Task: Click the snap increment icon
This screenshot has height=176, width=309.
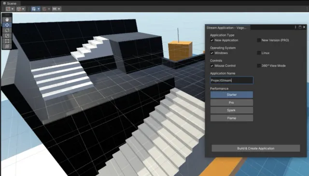Action: pos(55,9)
